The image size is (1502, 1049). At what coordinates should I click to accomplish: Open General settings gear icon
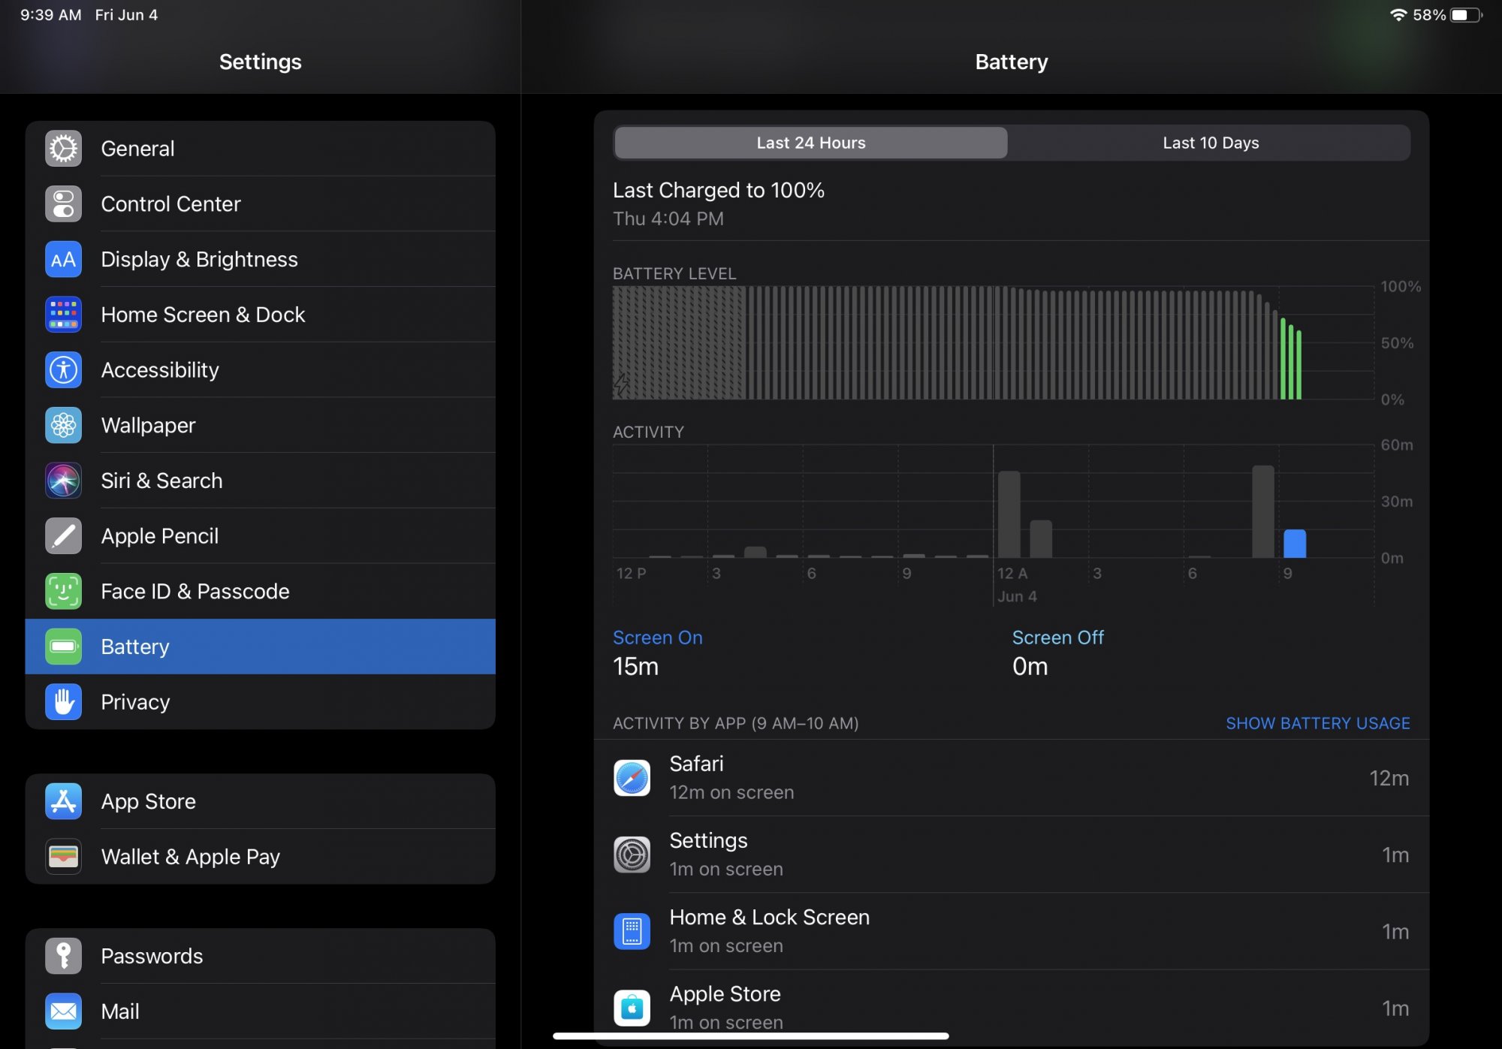(63, 149)
